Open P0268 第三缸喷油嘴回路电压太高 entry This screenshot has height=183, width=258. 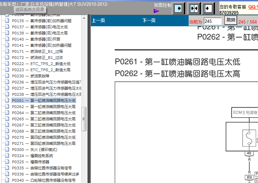point(44,131)
